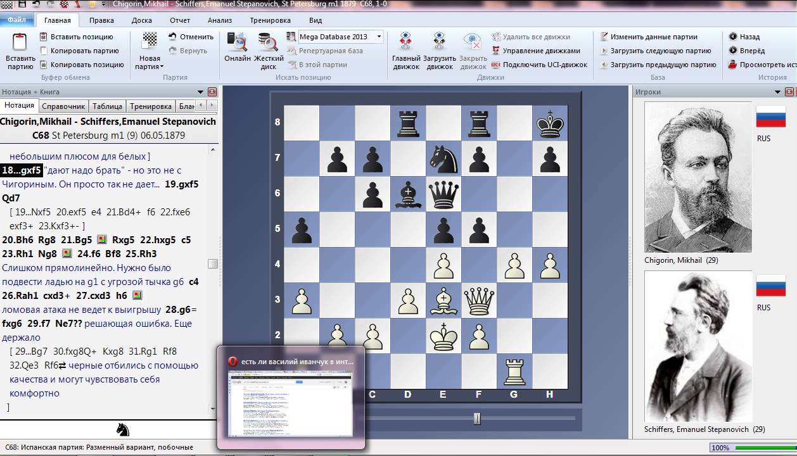Image resolution: width=797 pixels, height=456 pixels.
Task: Click the Назад history icon
Action: click(733, 37)
